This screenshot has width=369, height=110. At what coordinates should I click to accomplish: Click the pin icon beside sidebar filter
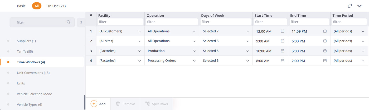click(81, 22)
